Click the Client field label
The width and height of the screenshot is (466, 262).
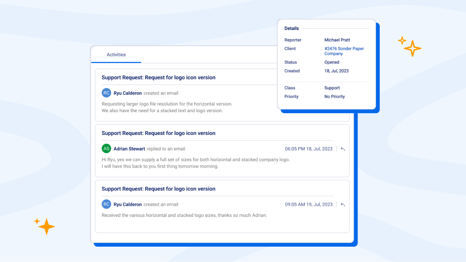click(x=290, y=49)
